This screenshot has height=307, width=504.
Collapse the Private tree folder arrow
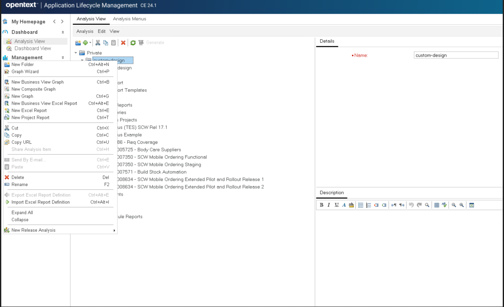[76, 53]
